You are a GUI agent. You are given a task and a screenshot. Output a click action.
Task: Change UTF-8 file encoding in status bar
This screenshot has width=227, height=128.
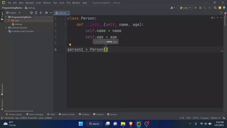click(196, 118)
